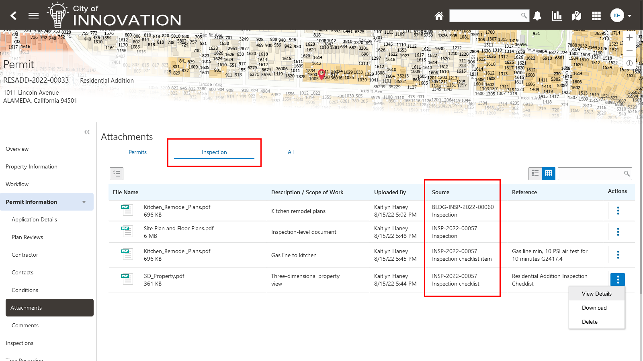Open the reports bar chart icon
Viewport: 643px width, 361px height.
557,16
